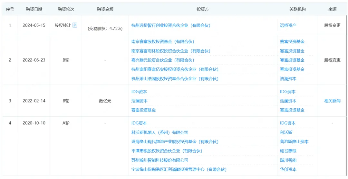348x179 pixels.
Task: Open the 科沃斯 related institution link
Action: (x=286, y=132)
